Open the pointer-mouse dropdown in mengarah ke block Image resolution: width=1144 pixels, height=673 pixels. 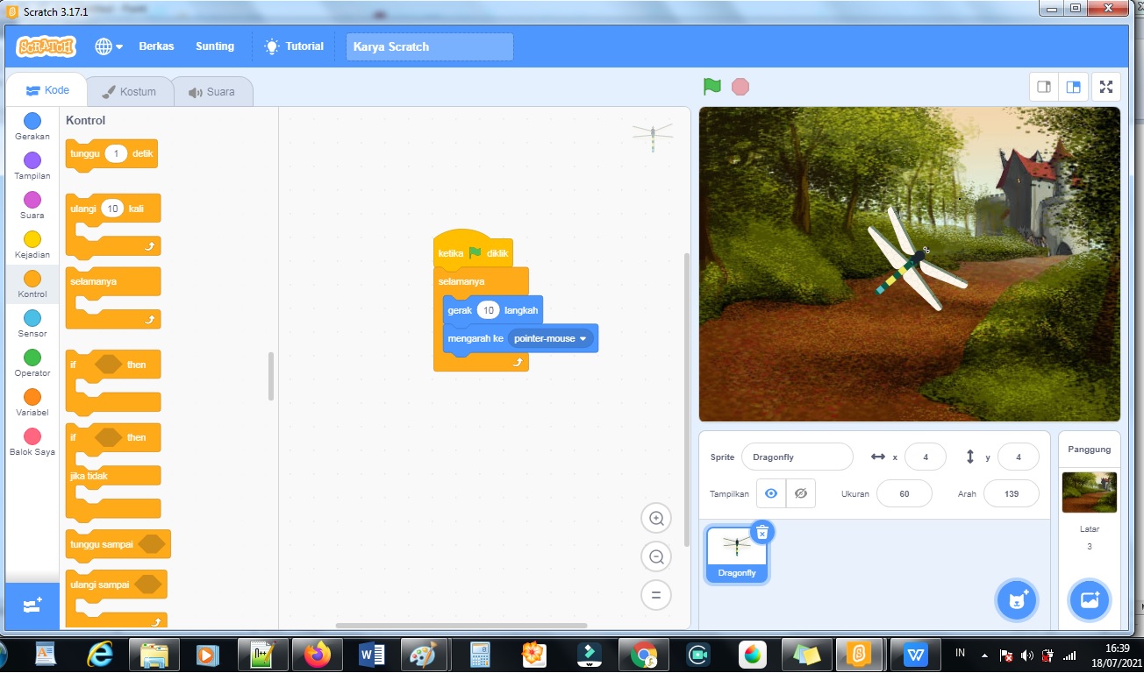coord(552,338)
